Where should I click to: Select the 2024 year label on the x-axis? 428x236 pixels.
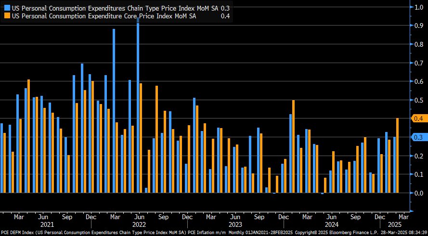tap(332, 224)
